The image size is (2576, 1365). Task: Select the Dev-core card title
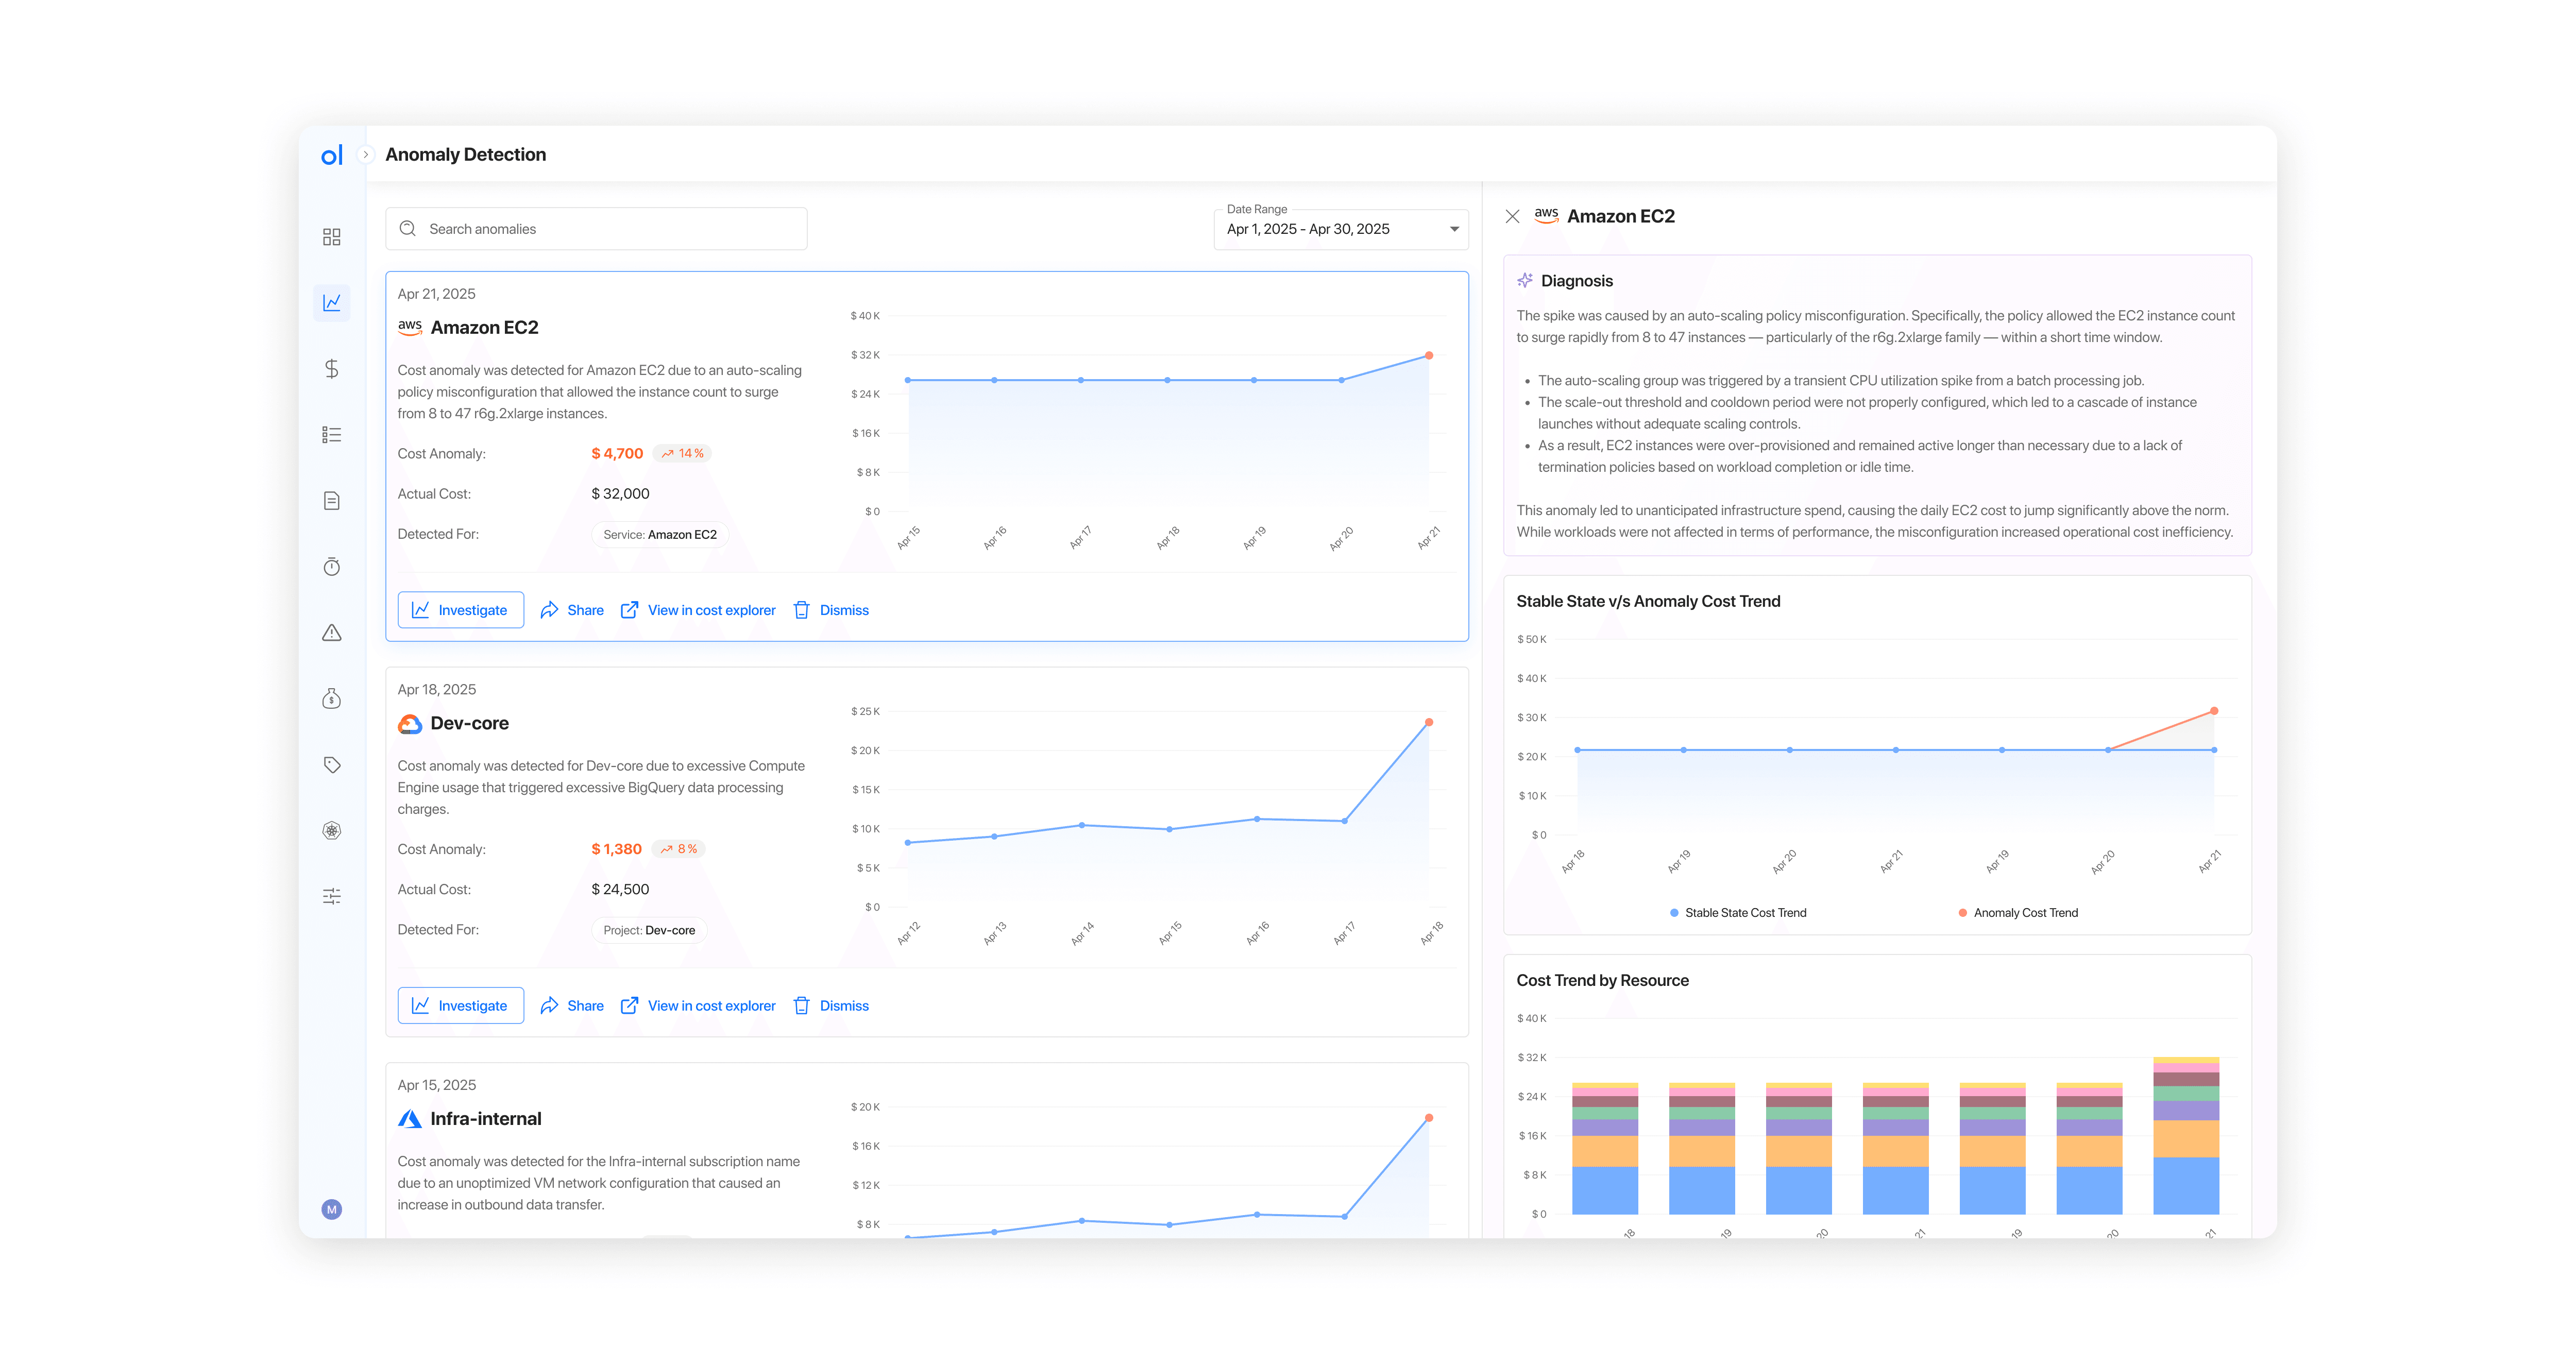click(469, 724)
